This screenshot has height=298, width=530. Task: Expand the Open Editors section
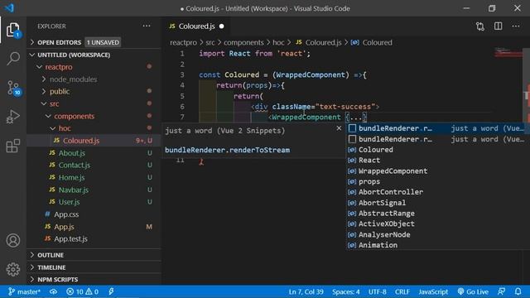click(x=94, y=42)
